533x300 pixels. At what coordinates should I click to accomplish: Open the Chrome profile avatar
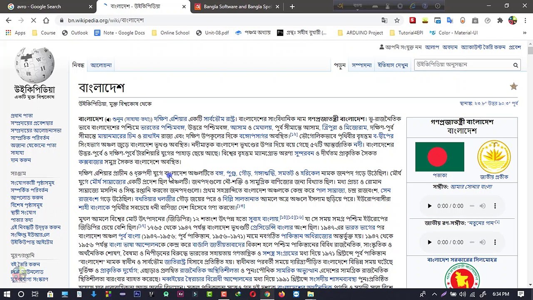tap(513, 20)
